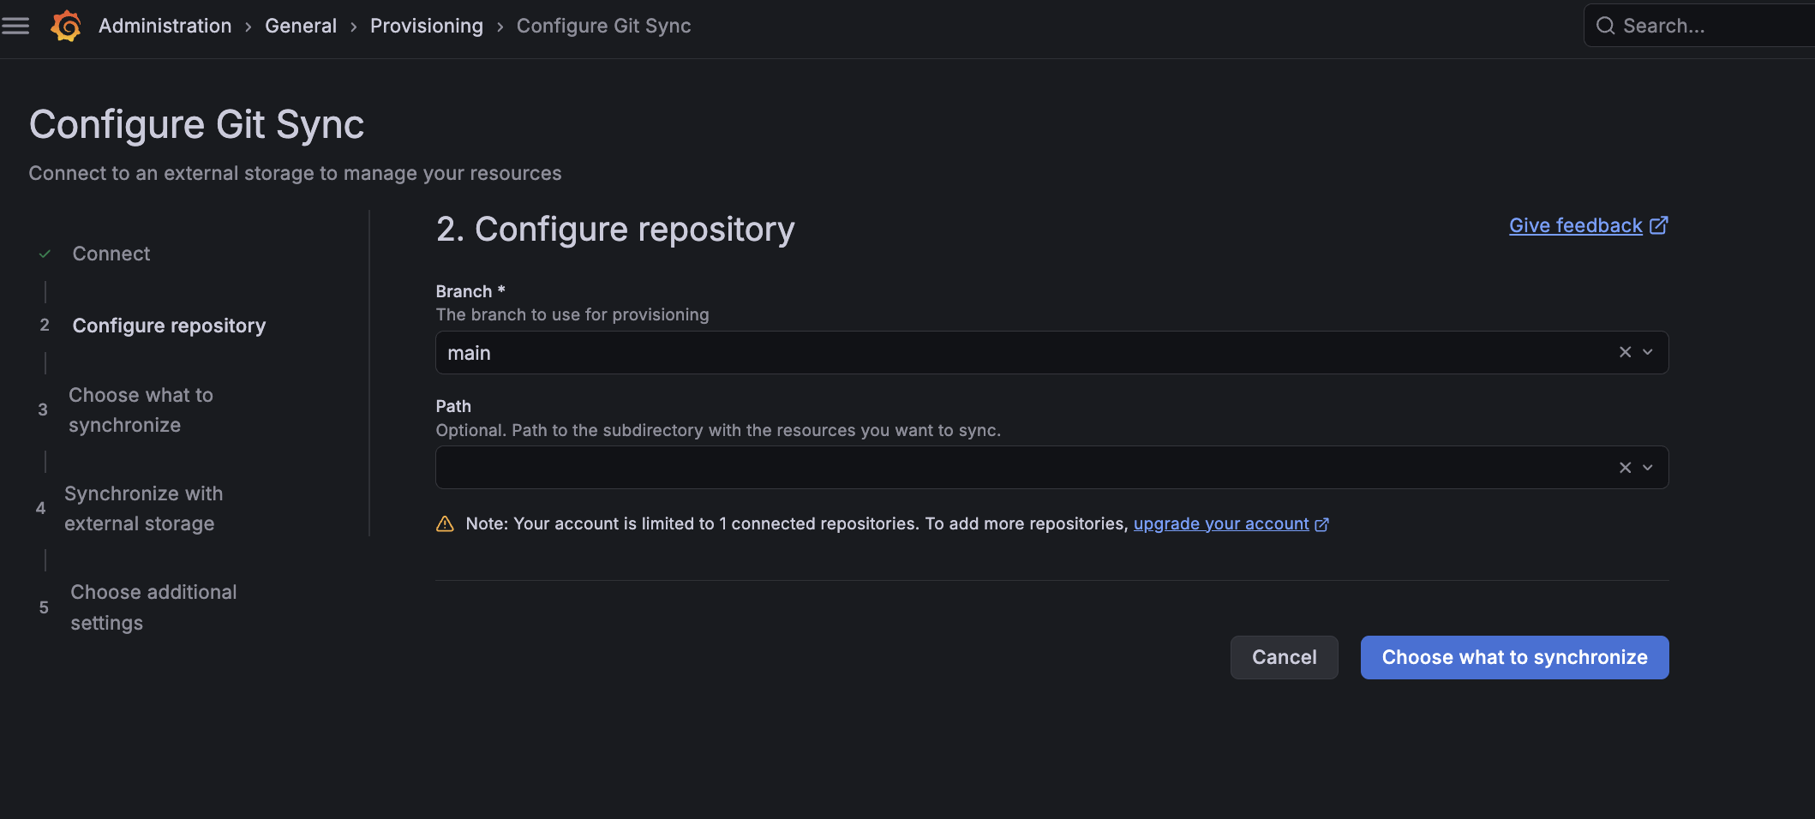
Task: Navigate to Provisioning breadcrumb
Action: pos(426,26)
